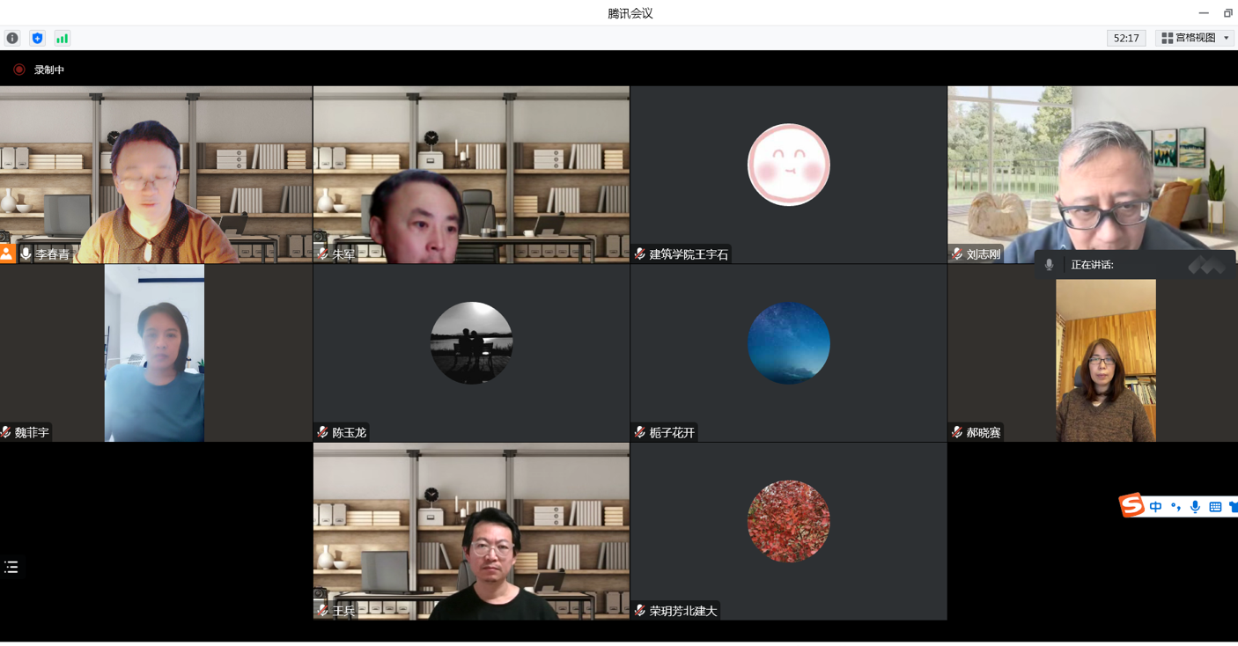Open the Sogou on-screen keyboard icon
This screenshot has height=646, width=1238.
pyautogui.click(x=1215, y=507)
